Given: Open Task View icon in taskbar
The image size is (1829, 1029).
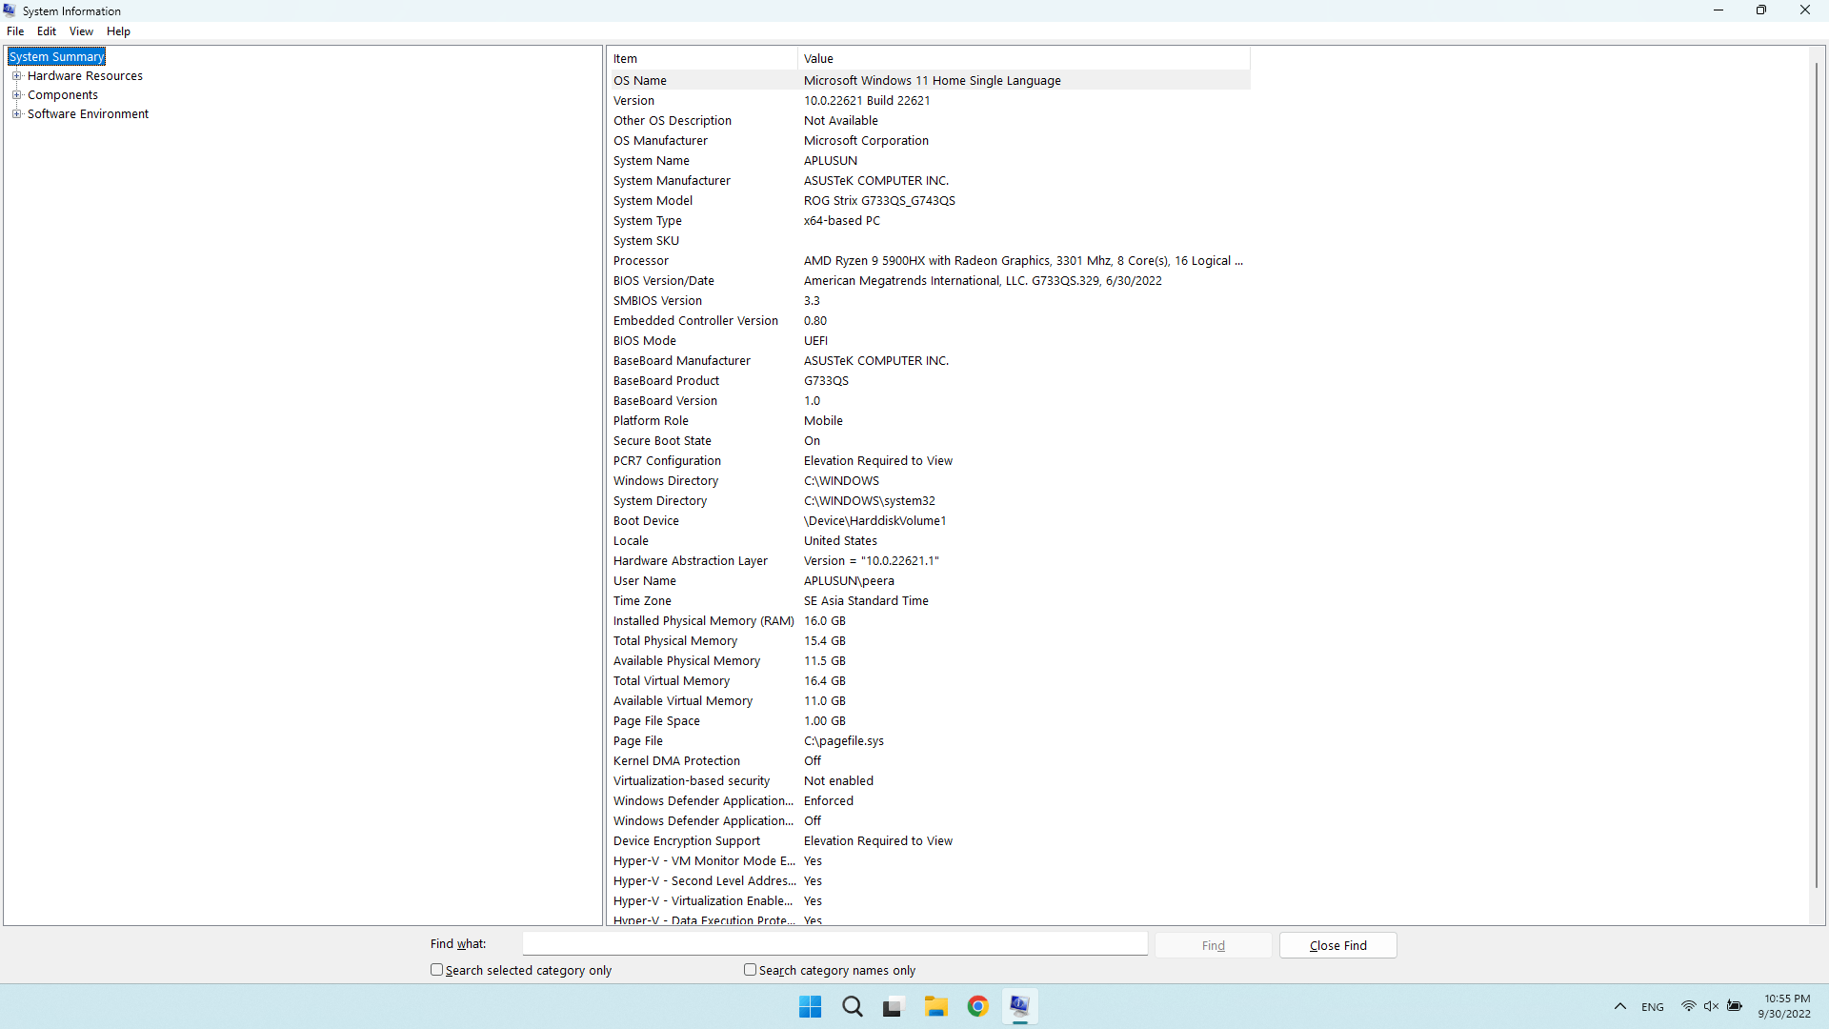Looking at the screenshot, I should 893,1006.
